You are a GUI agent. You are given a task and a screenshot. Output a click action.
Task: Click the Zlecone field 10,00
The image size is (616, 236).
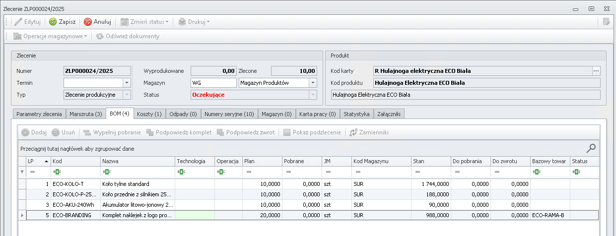(294, 71)
